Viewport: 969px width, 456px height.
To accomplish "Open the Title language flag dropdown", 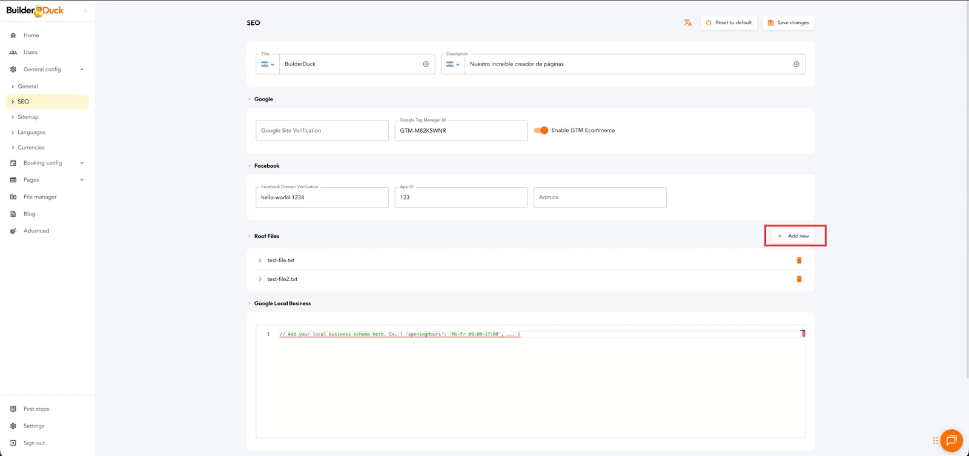I will [267, 64].
